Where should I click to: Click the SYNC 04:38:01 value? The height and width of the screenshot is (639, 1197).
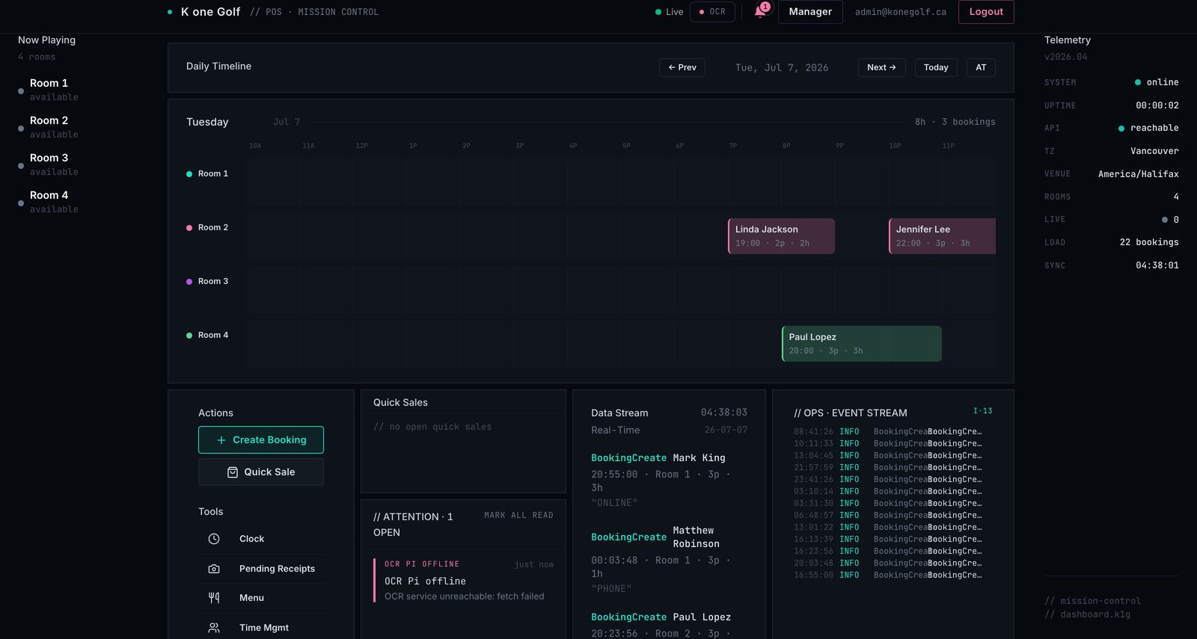(x=1157, y=265)
